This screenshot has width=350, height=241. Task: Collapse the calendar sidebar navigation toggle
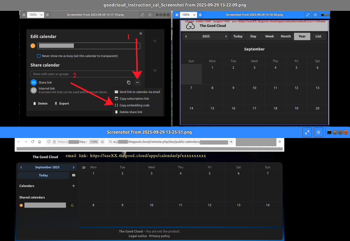coord(84,167)
